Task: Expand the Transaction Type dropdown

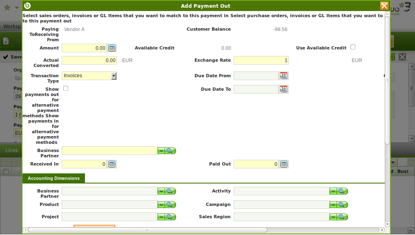Action: click(x=114, y=76)
